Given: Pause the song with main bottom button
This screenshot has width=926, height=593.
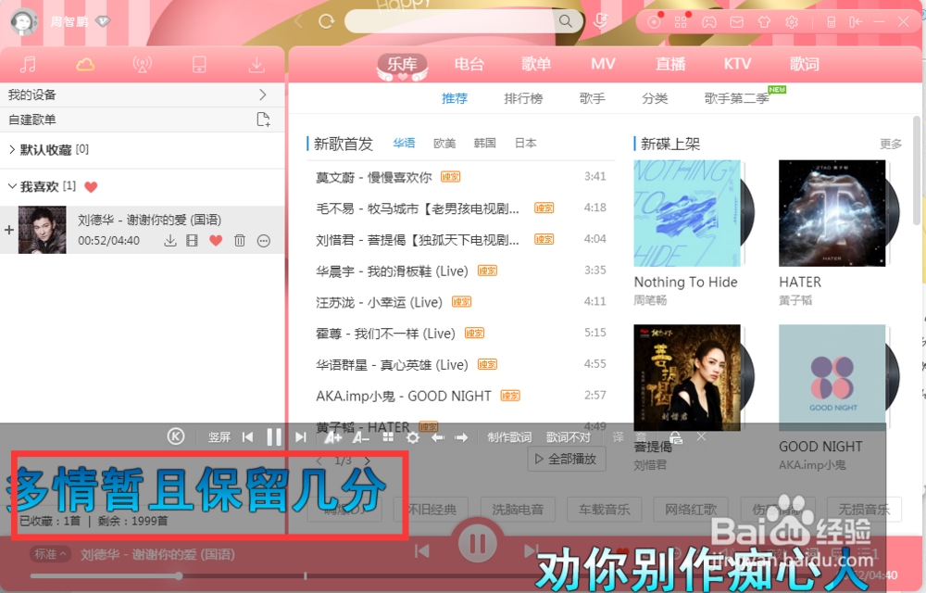Looking at the screenshot, I should [x=477, y=543].
